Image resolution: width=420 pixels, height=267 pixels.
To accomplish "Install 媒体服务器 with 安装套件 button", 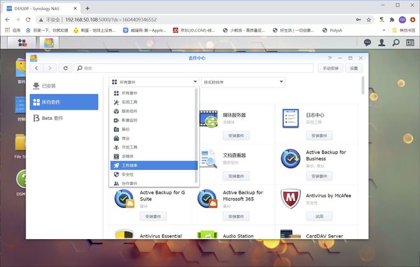I will pos(236,136).
